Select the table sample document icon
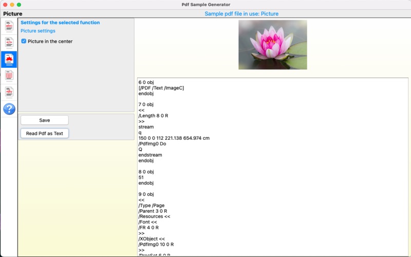Screen dimensions: 411x257 pyautogui.click(x=9, y=76)
